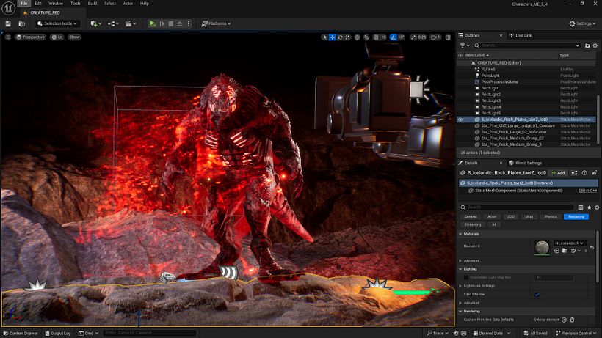602x338 pixels.
Task: Open the Selection Mode dropdown
Action: [57, 23]
